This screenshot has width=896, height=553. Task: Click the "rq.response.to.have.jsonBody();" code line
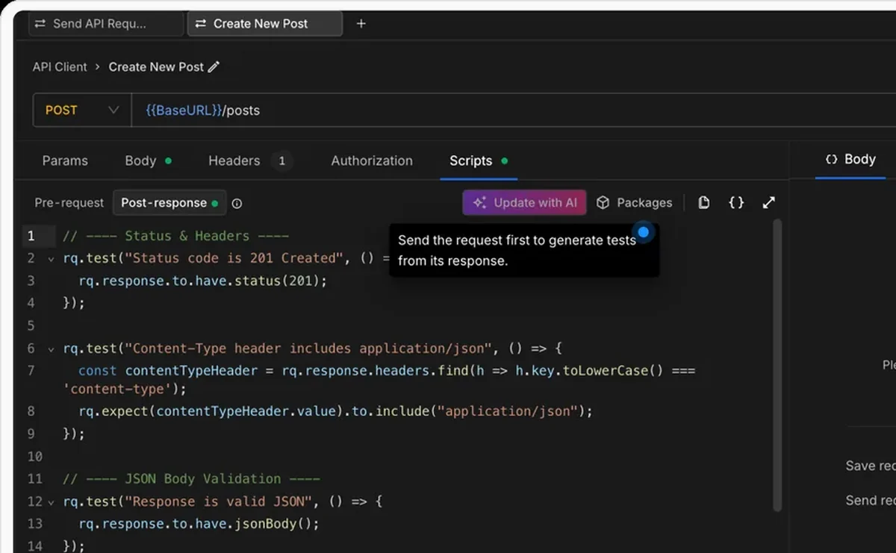[x=199, y=524]
